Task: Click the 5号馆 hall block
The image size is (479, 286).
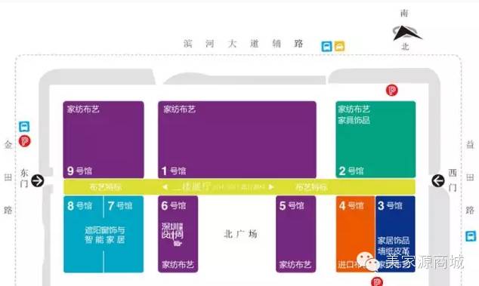Action: (296, 234)
